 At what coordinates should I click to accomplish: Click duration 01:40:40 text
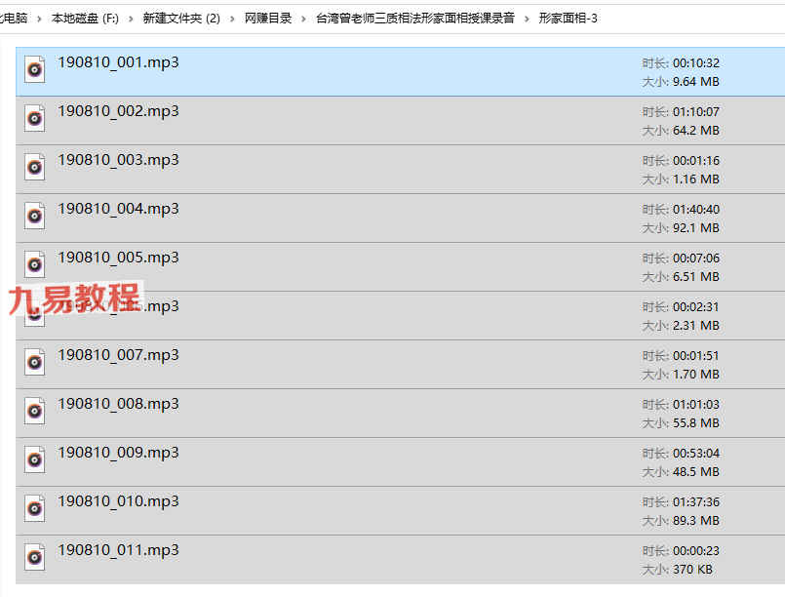tap(696, 210)
